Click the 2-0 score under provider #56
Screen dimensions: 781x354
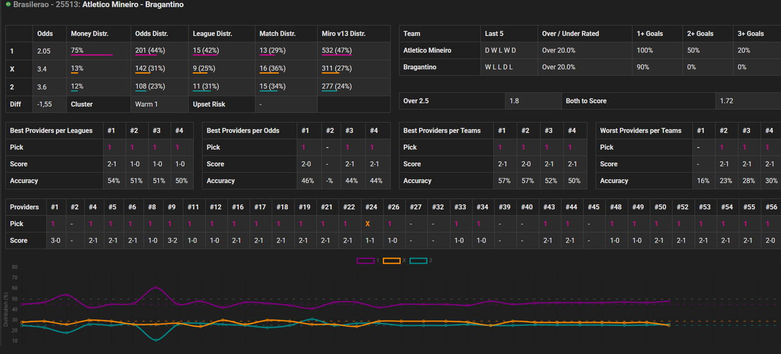coord(770,241)
